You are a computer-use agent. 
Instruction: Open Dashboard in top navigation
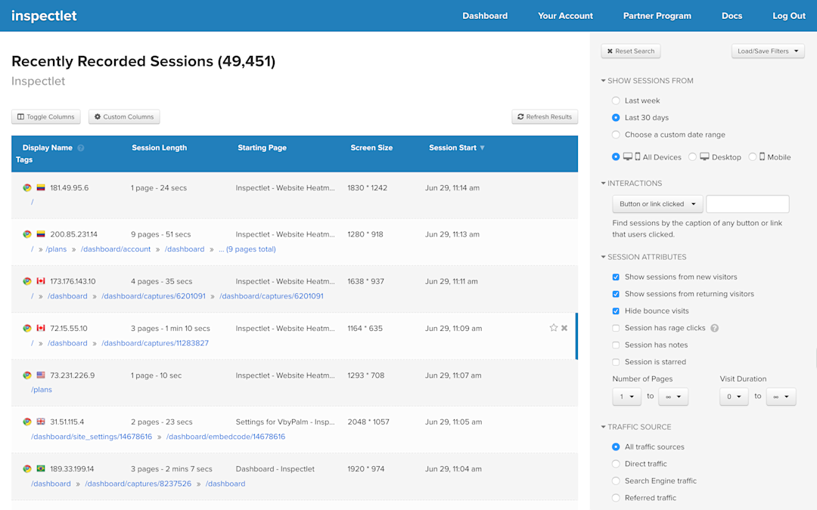pos(485,16)
